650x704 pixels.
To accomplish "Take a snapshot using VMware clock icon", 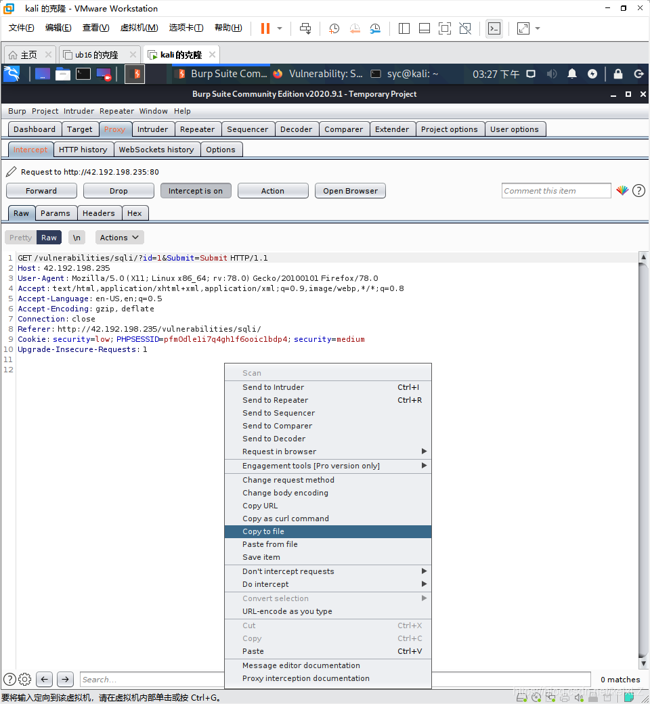I will point(334,28).
